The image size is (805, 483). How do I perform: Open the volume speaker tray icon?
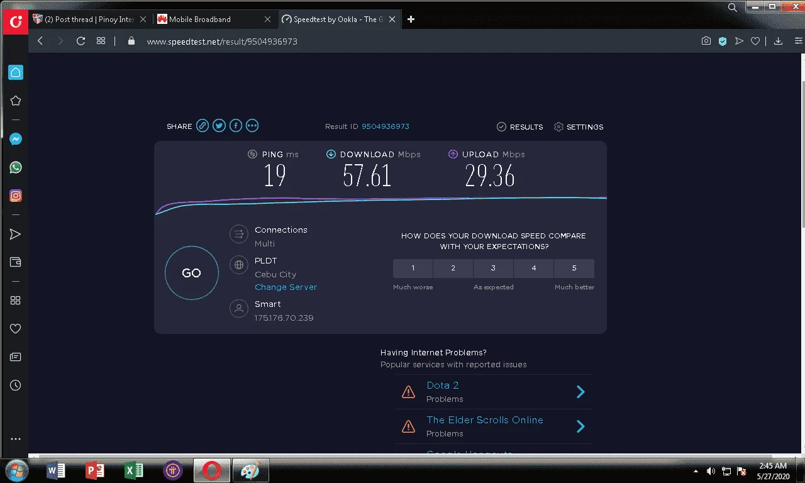[711, 471]
